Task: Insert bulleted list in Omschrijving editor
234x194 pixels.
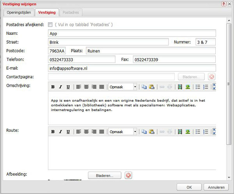Action: coord(198,87)
